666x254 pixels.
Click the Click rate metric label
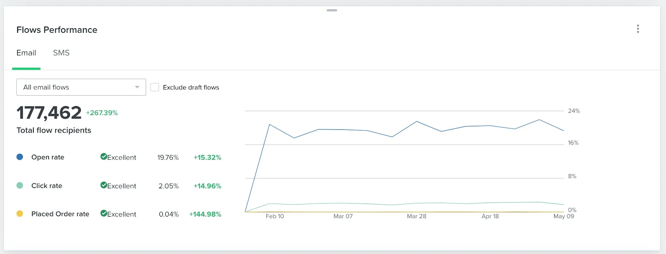click(x=47, y=186)
